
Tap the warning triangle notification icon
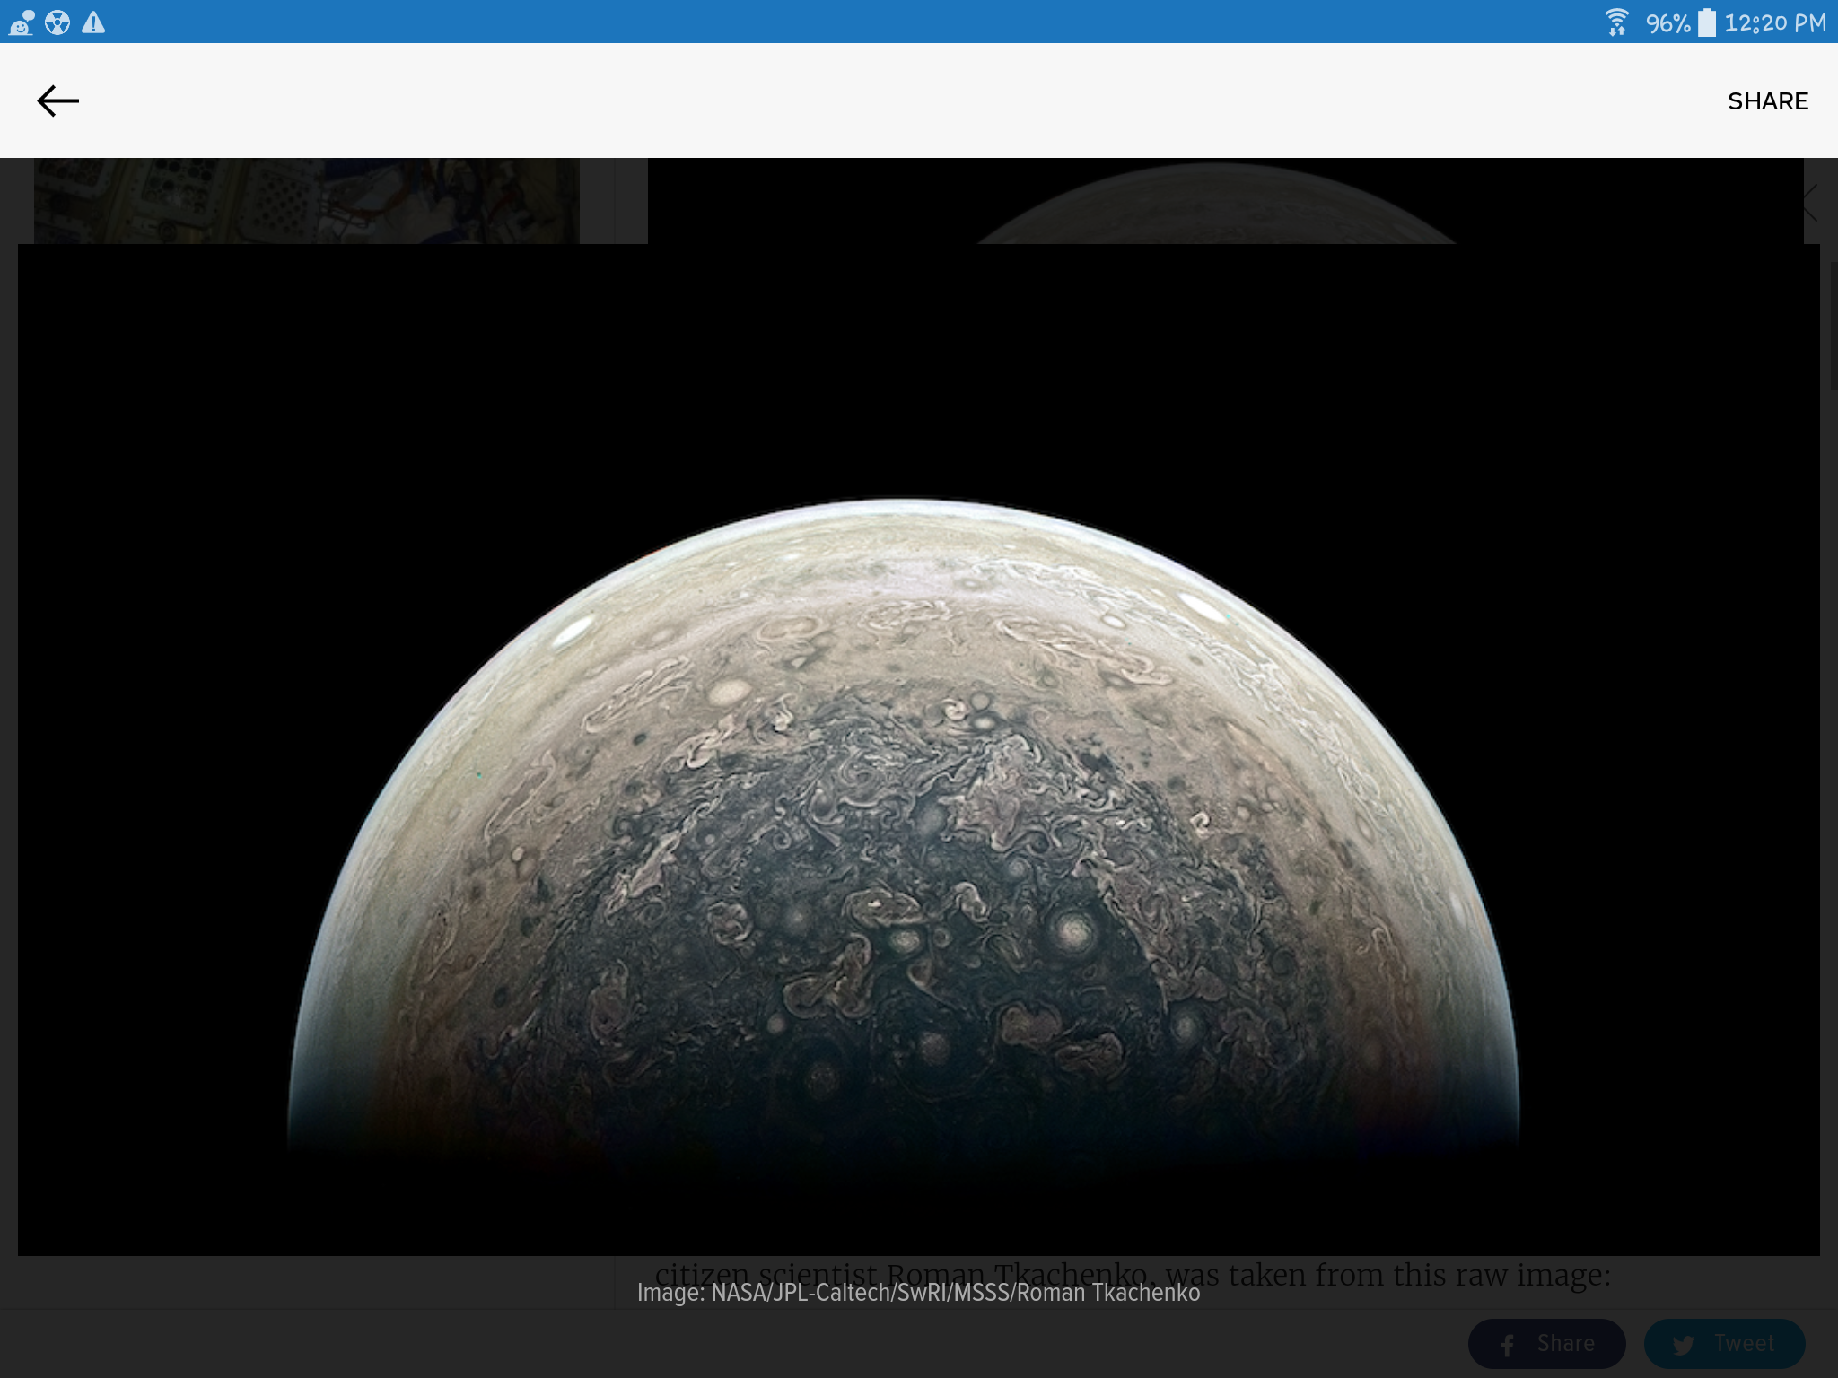click(93, 22)
